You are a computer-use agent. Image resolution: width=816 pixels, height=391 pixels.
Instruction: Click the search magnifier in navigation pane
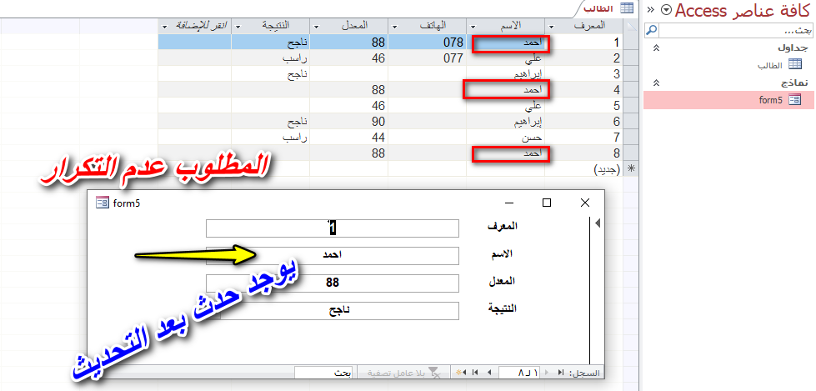652,30
